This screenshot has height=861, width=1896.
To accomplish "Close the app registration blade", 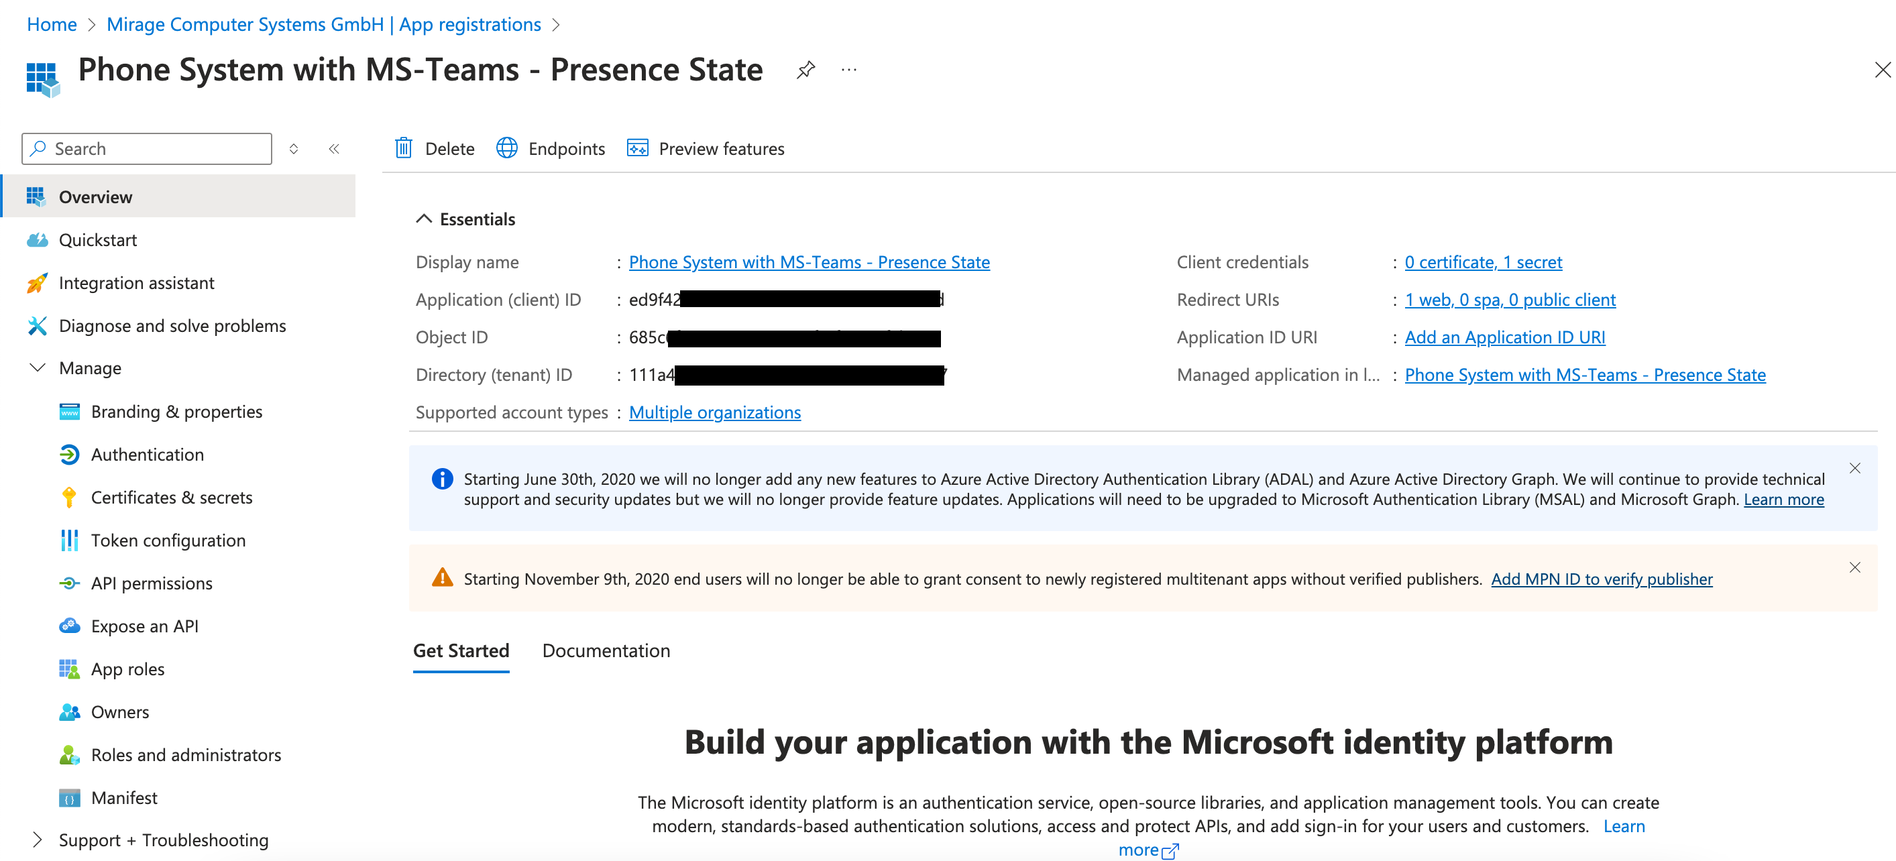I will click(1882, 70).
